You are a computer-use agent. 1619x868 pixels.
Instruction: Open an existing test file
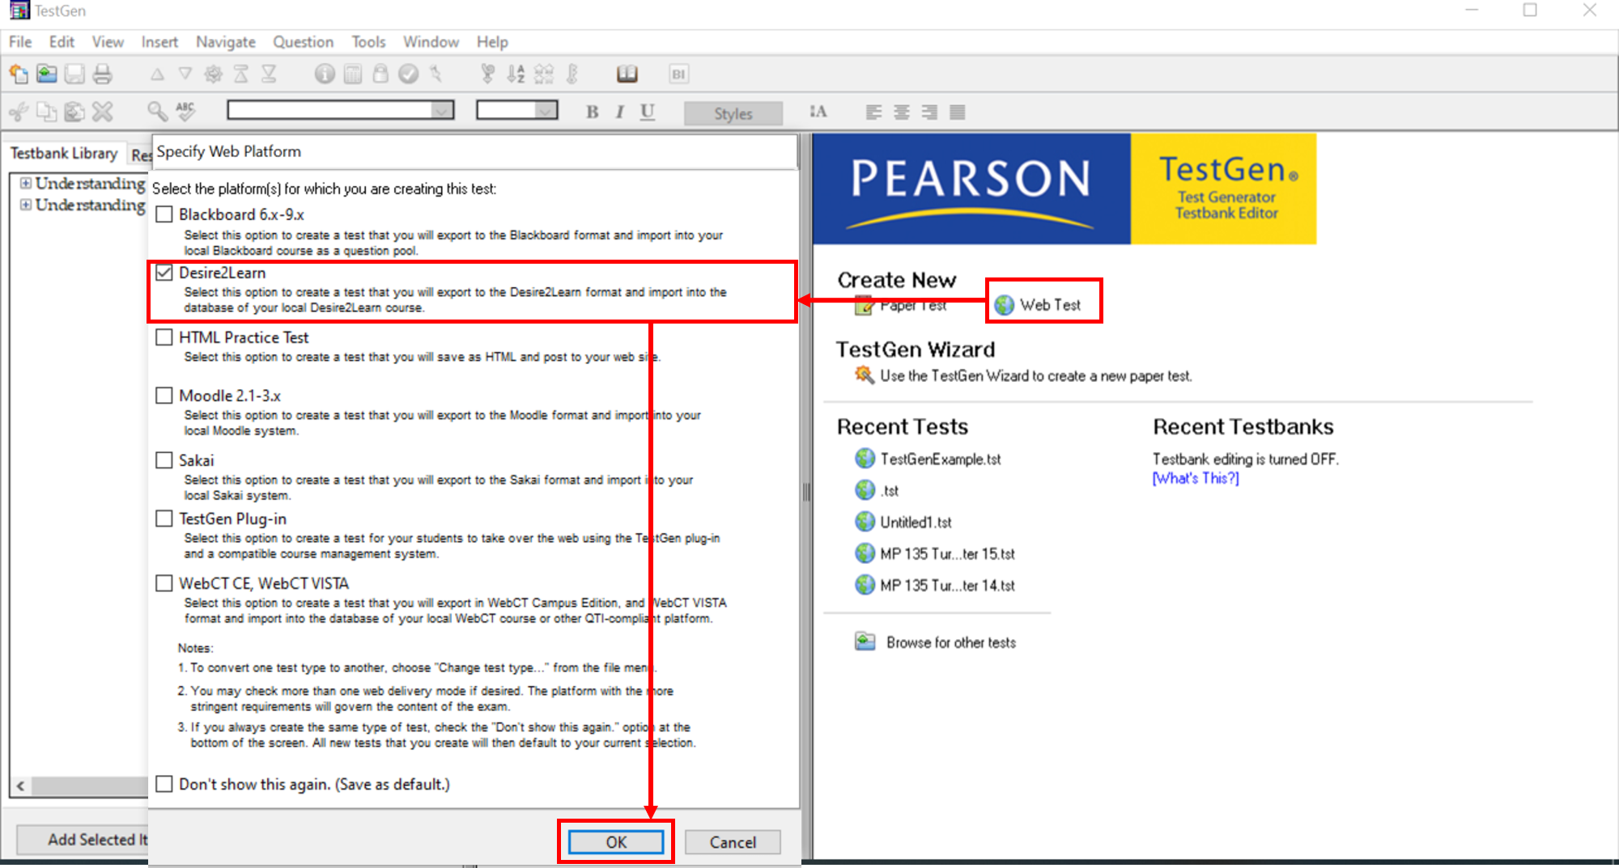coord(47,74)
